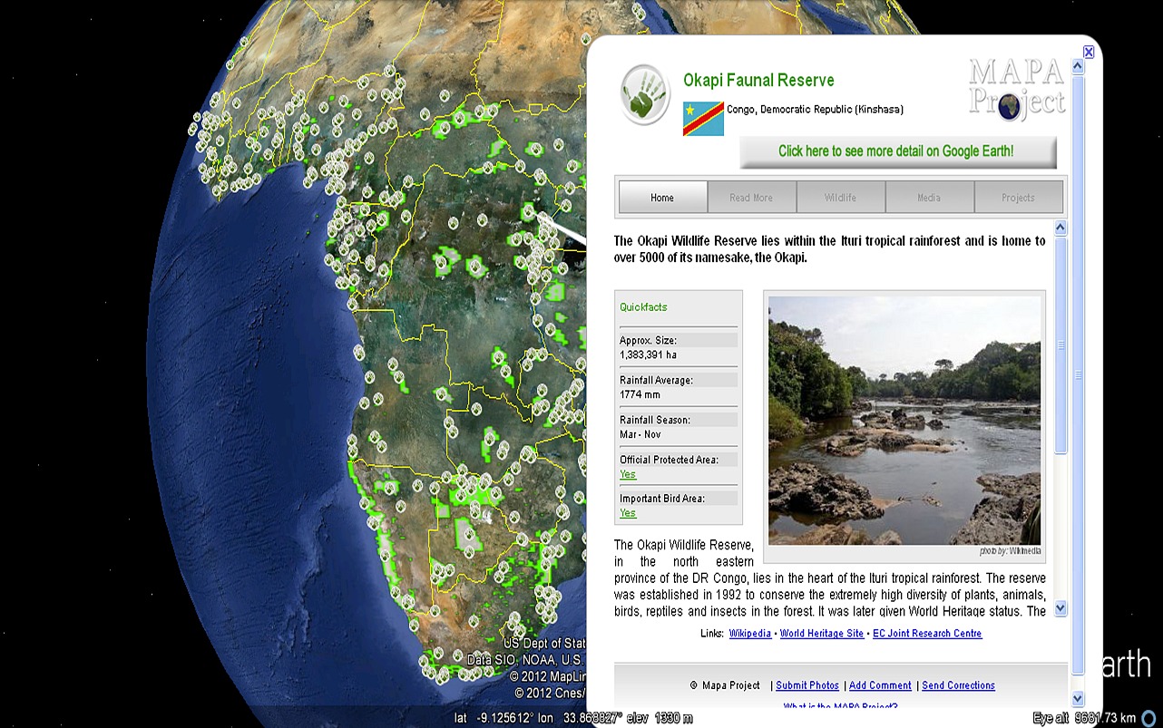Click the '1,383,391 ha' size value
The width and height of the screenshot is (1163, 728).
pos(648,354)
